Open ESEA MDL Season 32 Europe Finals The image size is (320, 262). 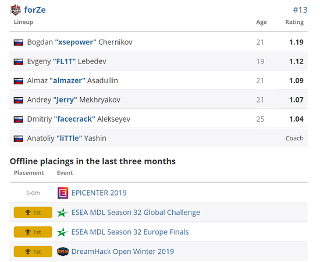[x=130, y=232]
